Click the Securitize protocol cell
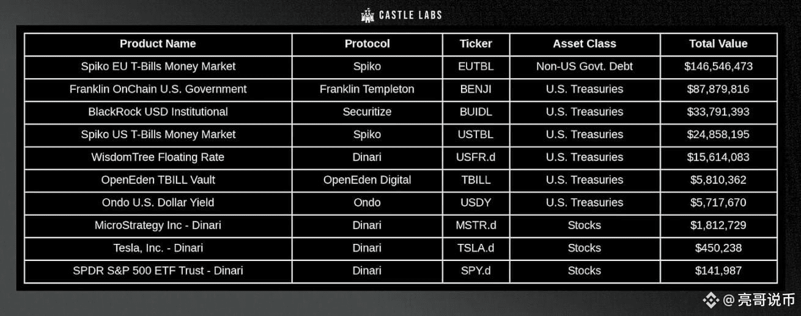 367,112
